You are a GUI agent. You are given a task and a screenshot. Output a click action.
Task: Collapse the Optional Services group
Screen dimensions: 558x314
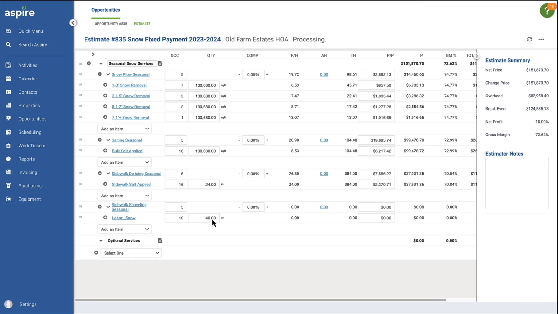point(101,241)
